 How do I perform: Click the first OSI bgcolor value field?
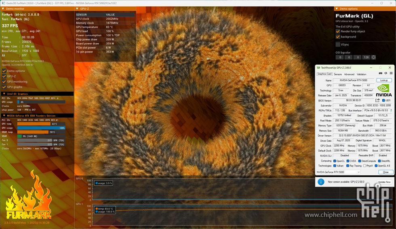[340, 57]
